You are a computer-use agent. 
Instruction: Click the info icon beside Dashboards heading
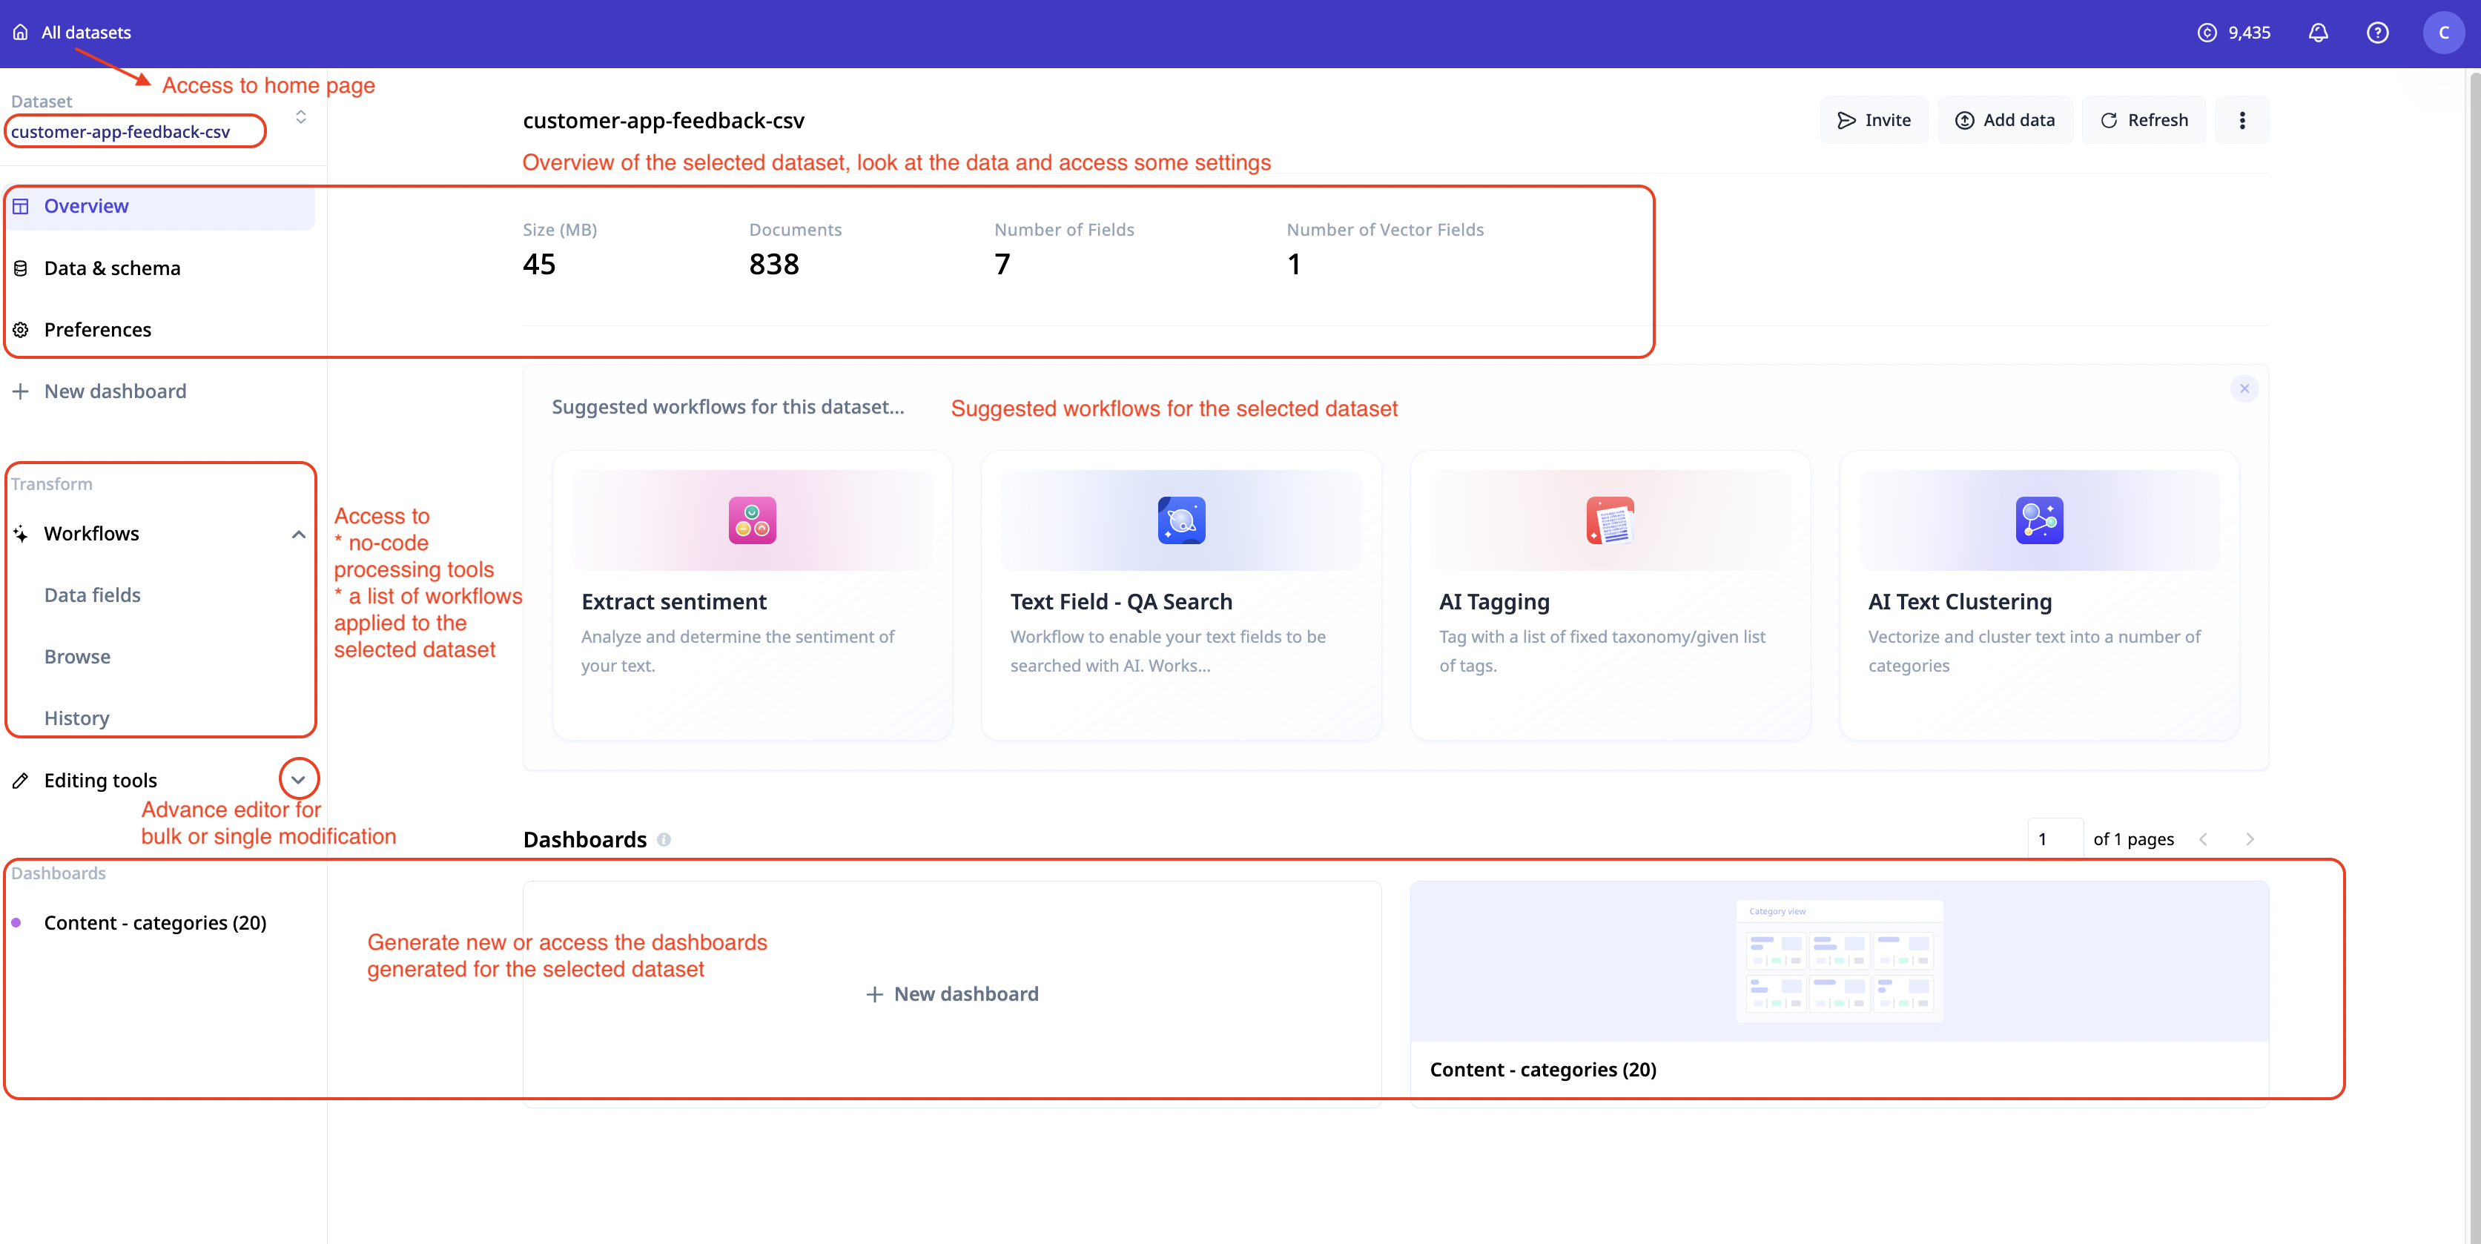(x=664, y=840)
